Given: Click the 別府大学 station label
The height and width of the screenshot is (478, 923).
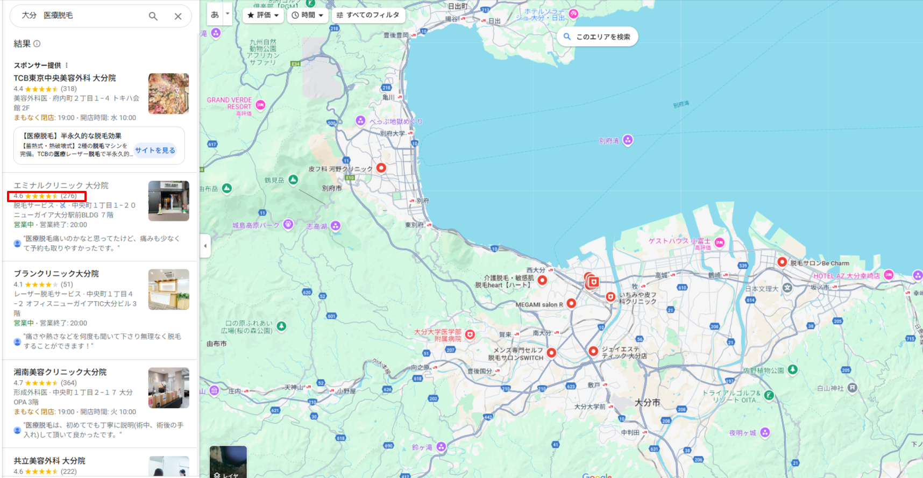Looking at the screenshot, I should [392, 133].
